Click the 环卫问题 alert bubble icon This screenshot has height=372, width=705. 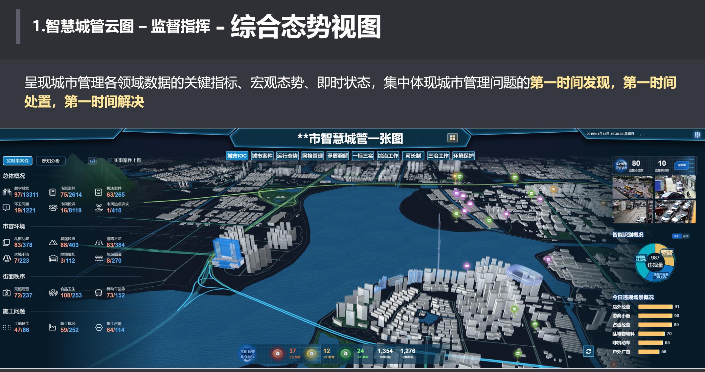(x=6, y=208)
